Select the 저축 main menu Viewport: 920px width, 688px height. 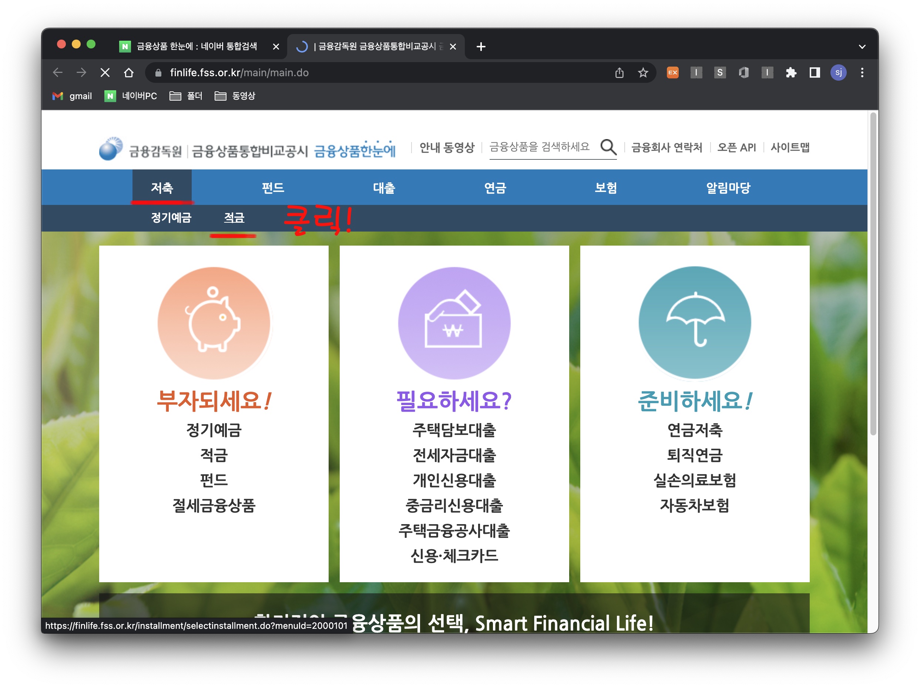[162, 188]
